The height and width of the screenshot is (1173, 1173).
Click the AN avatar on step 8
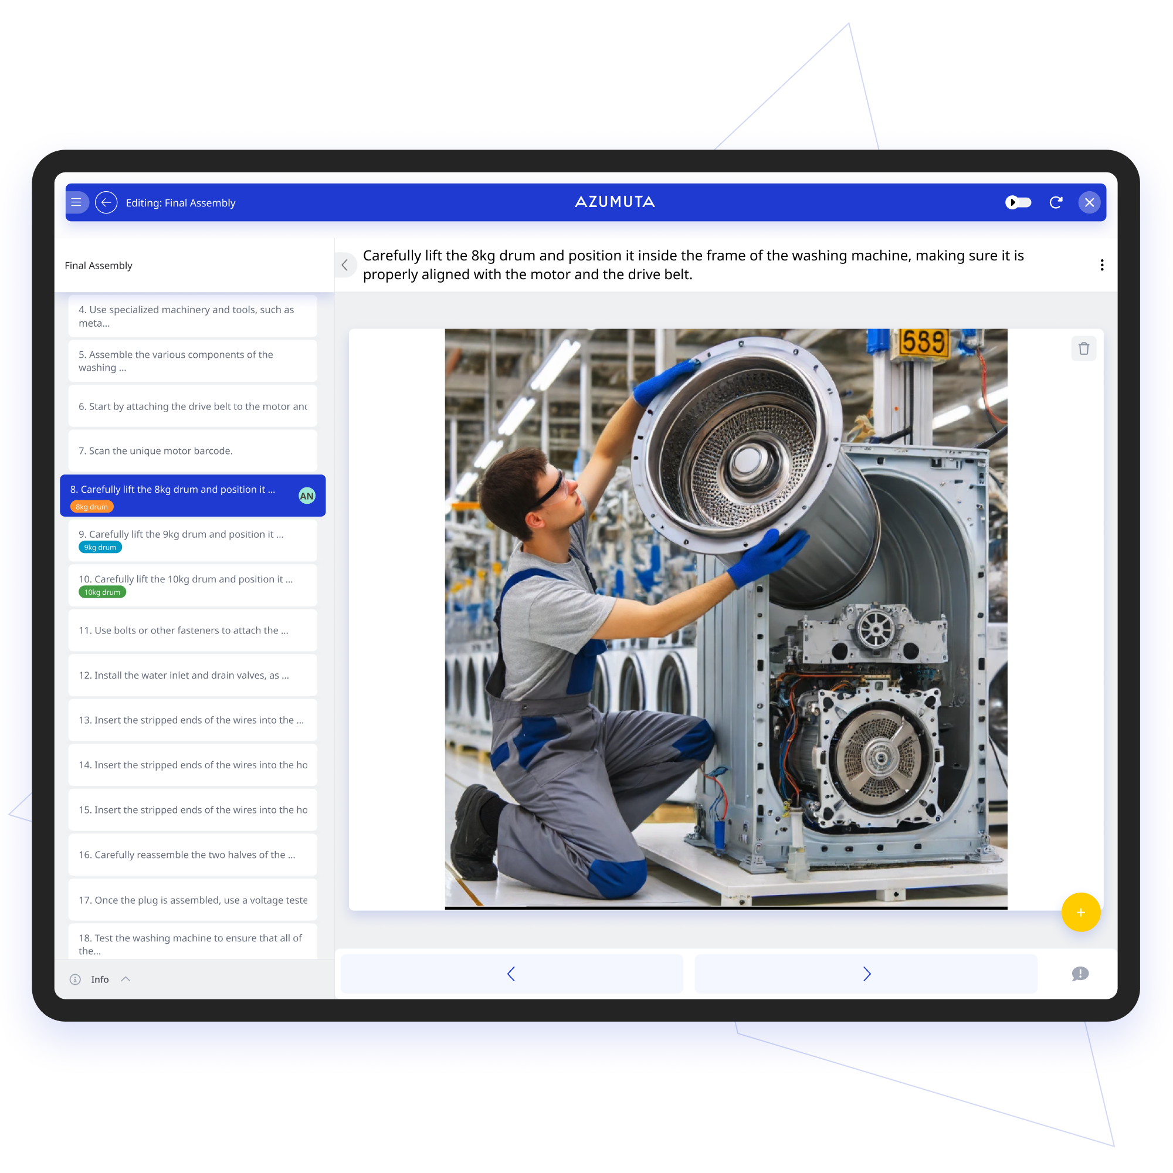click(x=307, y=496)
